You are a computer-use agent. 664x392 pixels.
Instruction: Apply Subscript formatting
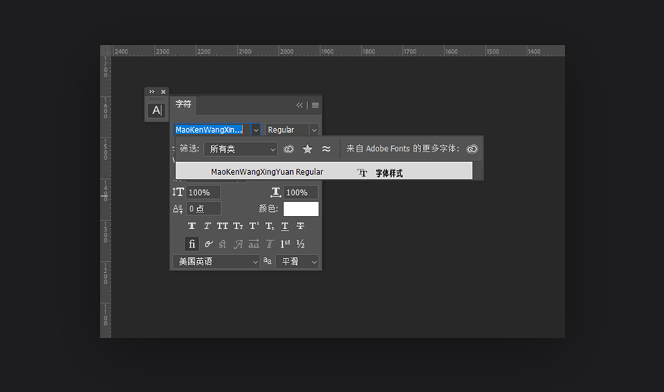270,227
